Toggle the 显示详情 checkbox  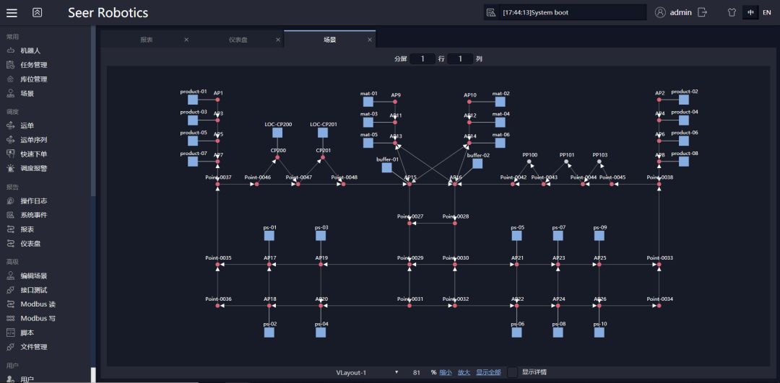click(512, 372)
